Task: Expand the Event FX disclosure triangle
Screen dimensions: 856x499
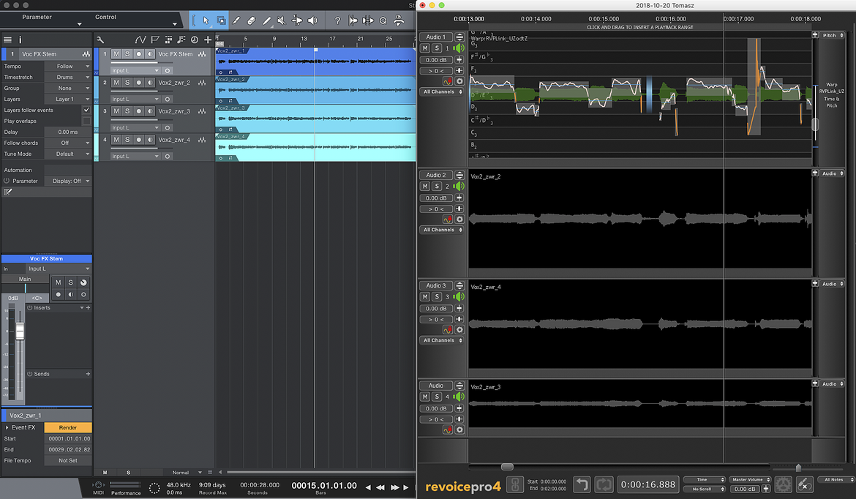Action: coord(7,427)
